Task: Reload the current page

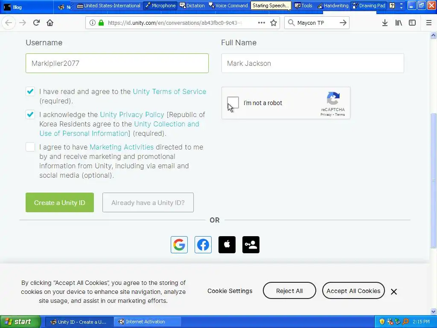Action: point(36,23)
